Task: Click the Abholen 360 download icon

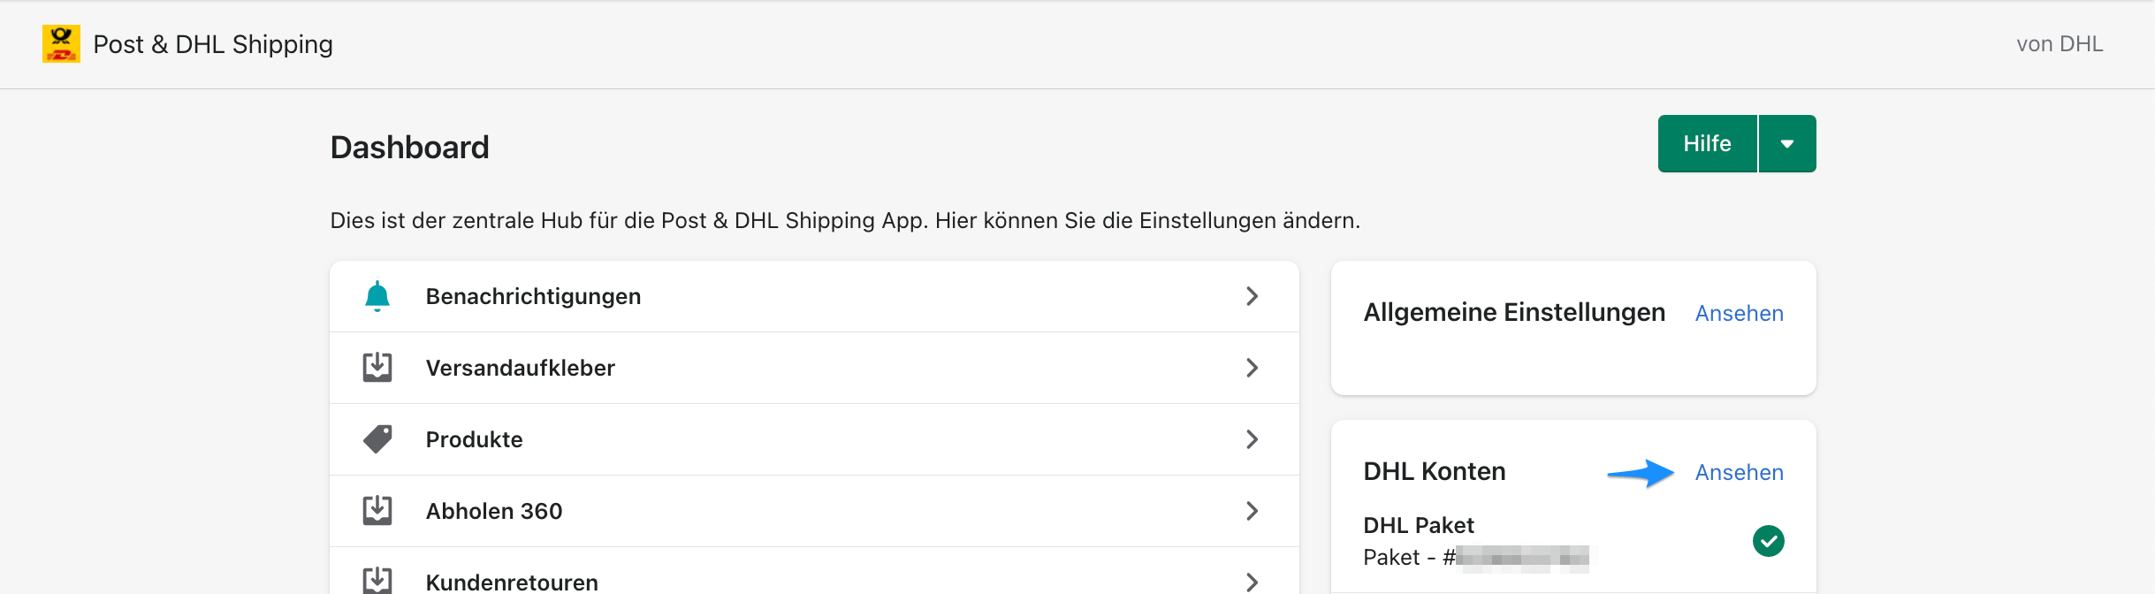Action: coord(377,510)
